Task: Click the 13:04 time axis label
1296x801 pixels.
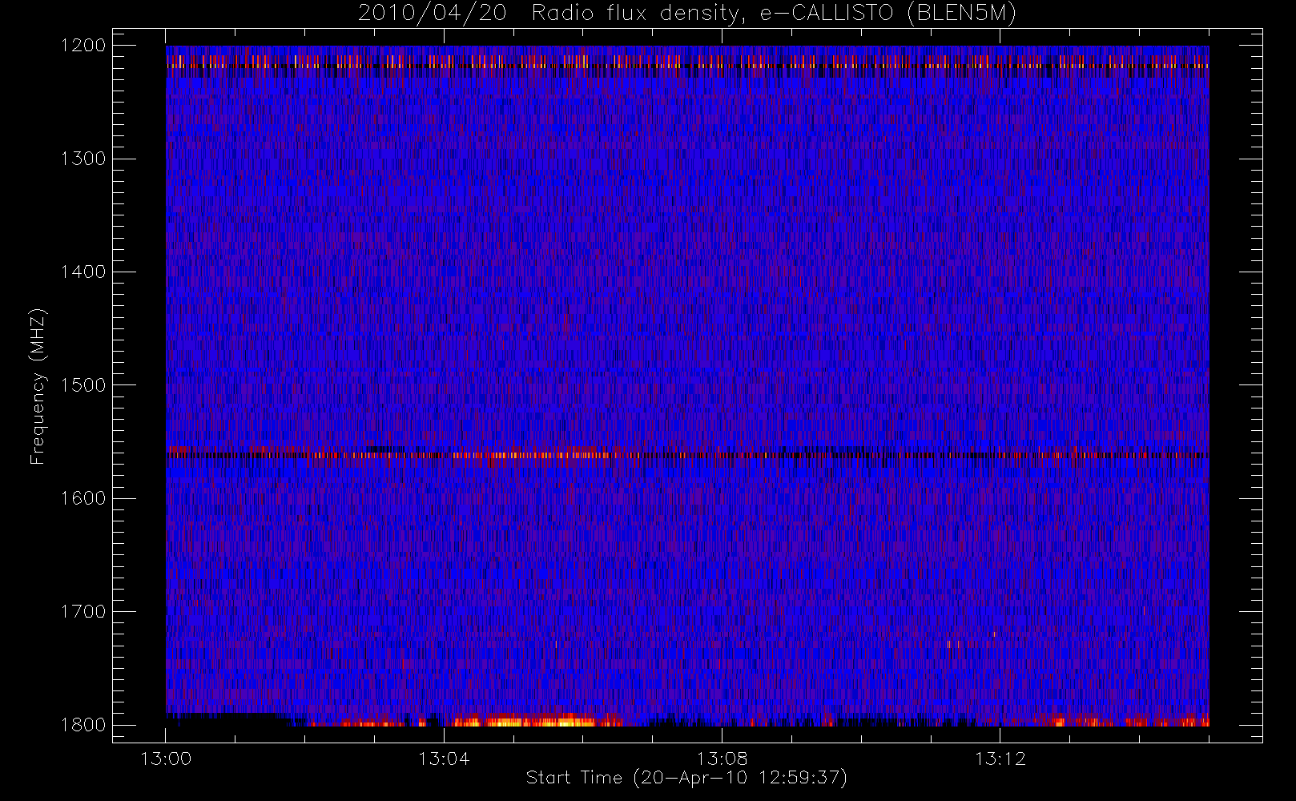Action: (444, 759)
